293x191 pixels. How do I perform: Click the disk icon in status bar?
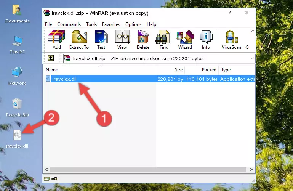[47, 179]
